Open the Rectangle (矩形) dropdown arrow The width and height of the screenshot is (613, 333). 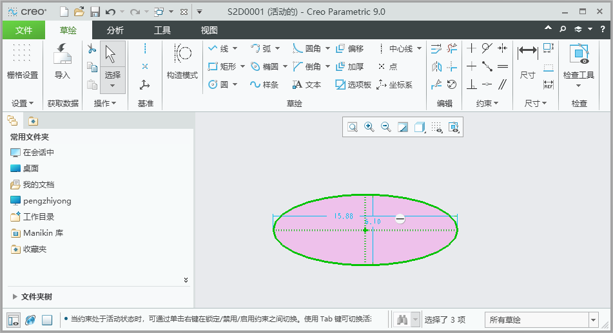243,66
